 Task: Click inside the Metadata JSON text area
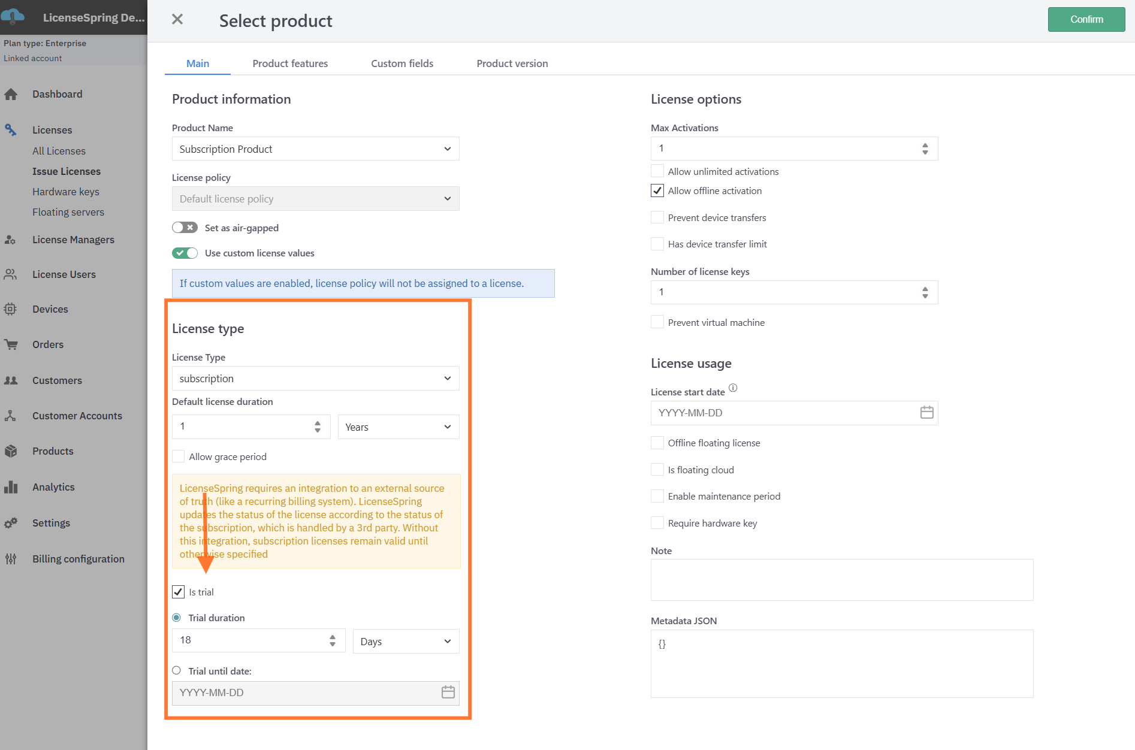click(841, 664)
